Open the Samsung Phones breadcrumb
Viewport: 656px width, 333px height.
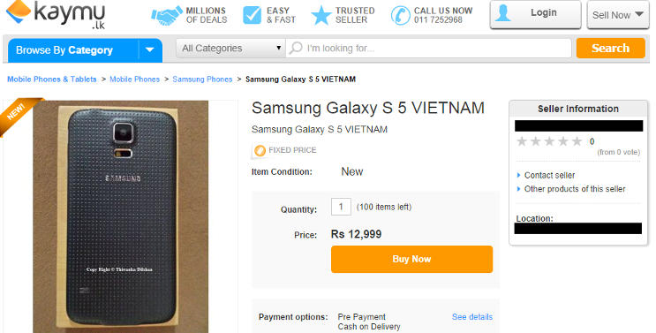click(202, 79)
